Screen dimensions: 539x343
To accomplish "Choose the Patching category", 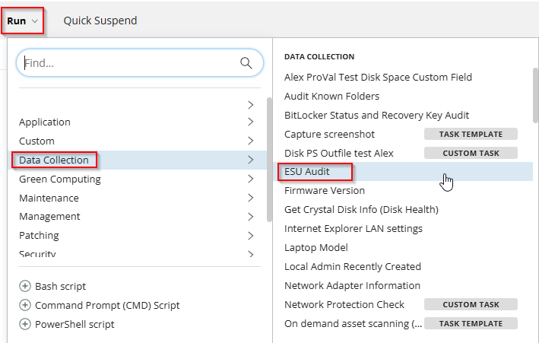I will pos(39,236).
